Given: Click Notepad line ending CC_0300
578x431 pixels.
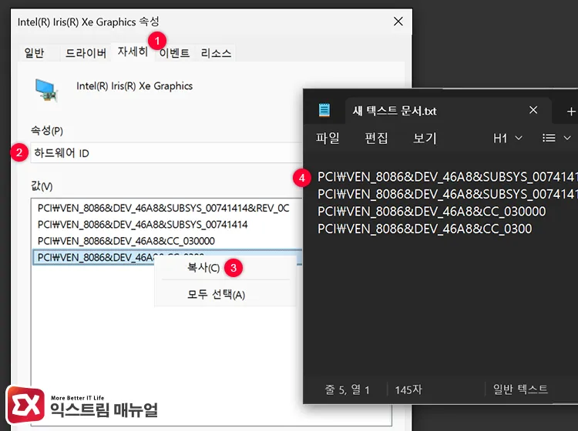Looking at the screenshot, I should point(425,229).
